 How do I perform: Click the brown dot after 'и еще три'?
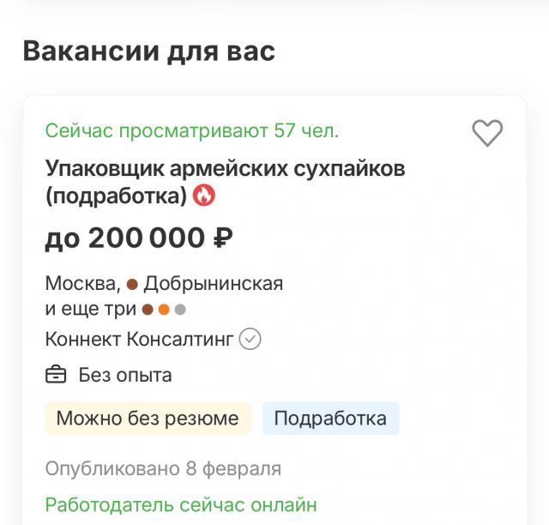click(x=148, y=310)
